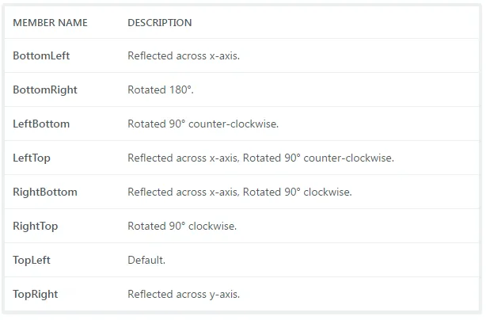The image size is (486, 320).
Task: Click "Rotated 90° clockwise" in RightBottom row
Action: click(x=298, y=192)
